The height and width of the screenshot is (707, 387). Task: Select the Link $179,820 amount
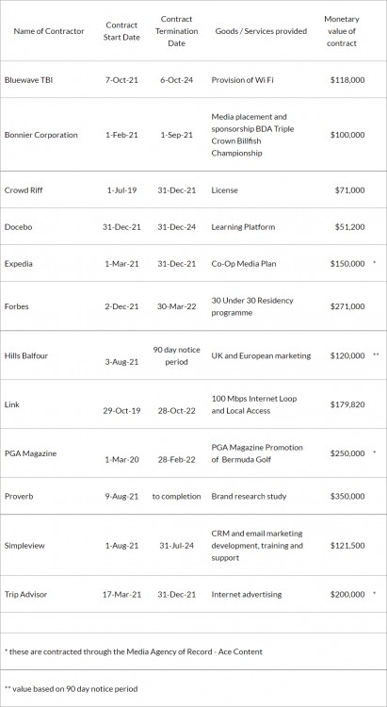point(347,405)
